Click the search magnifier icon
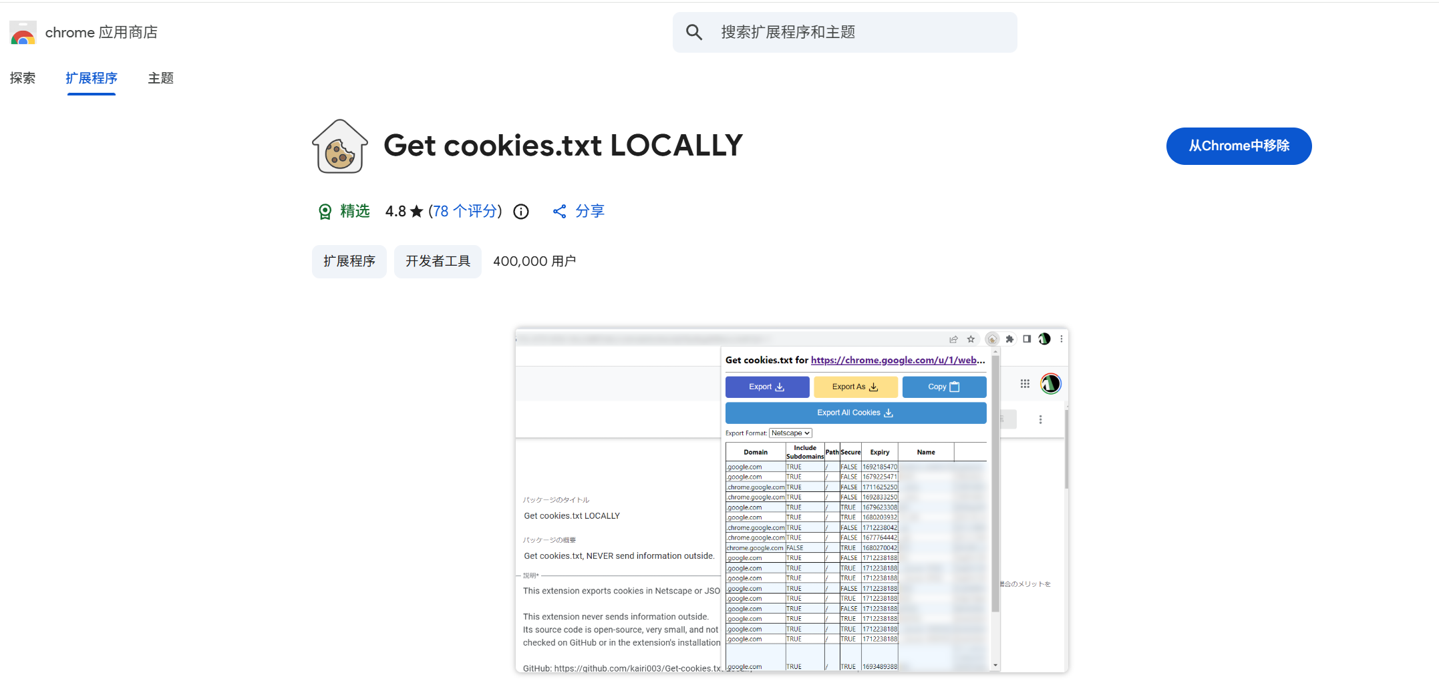 click(694, 32)
